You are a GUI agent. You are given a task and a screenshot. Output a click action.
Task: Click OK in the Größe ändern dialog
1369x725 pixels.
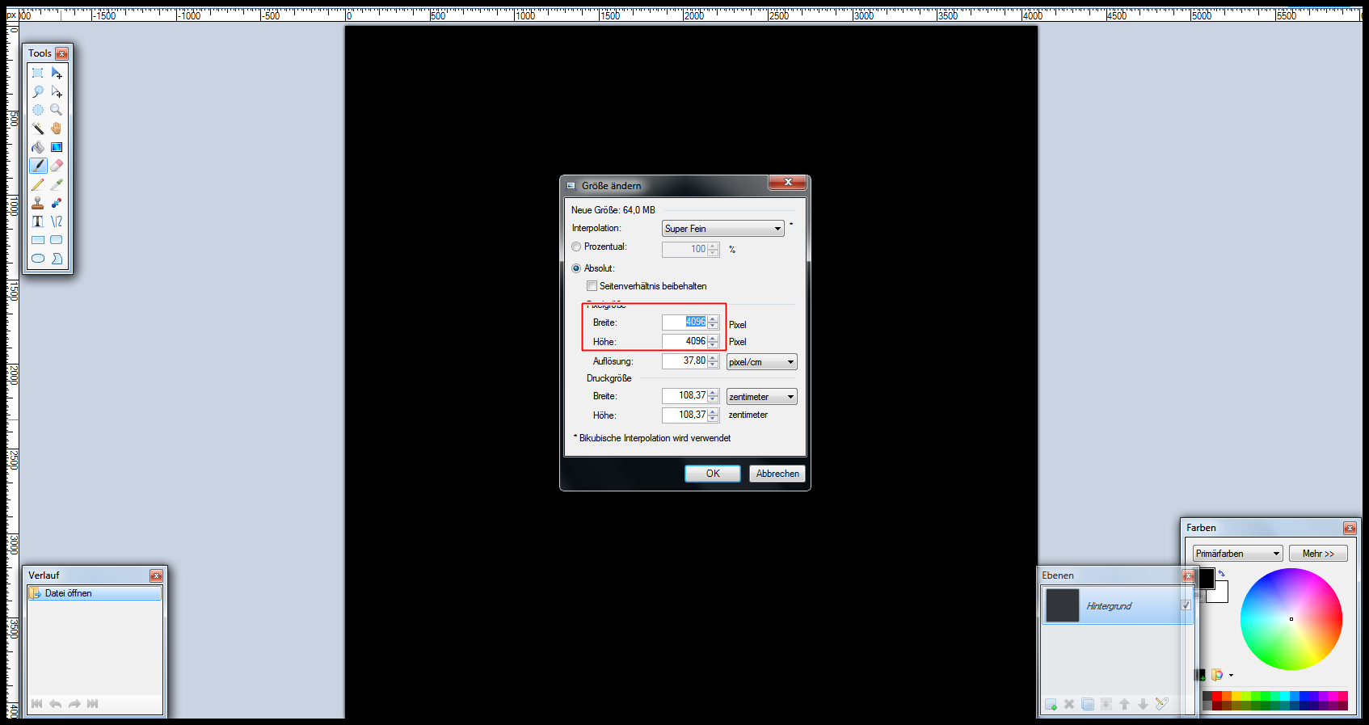click(x=712, y=474)
